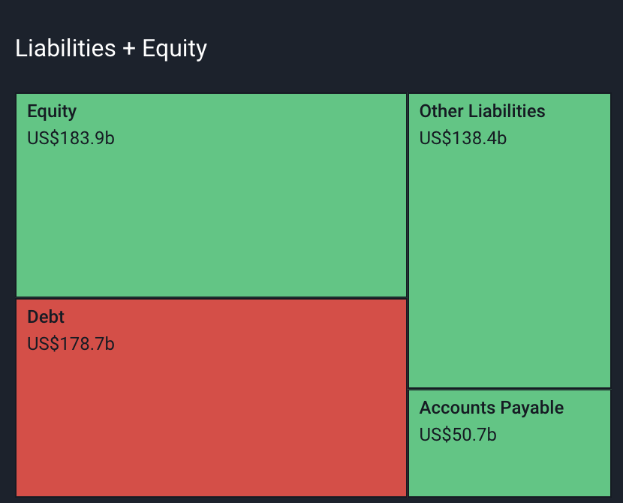The height and width of the screenshot is (503, 623).
Task: Click the plus sign in the title
Action: click(129, 50)
